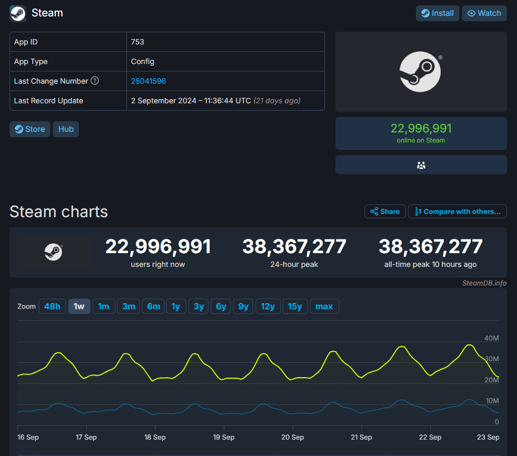
Task: Click the 20 Sep axis label
Action: (293, 437)
